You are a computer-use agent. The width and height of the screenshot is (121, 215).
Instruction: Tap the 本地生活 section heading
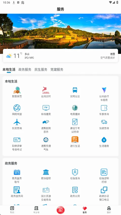[x=11, y=81]
